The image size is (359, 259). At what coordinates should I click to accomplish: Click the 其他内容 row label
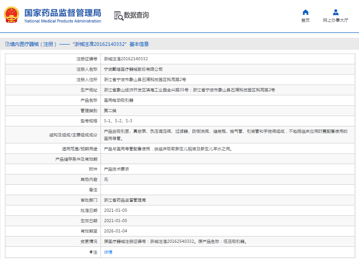tap(89, 179)
